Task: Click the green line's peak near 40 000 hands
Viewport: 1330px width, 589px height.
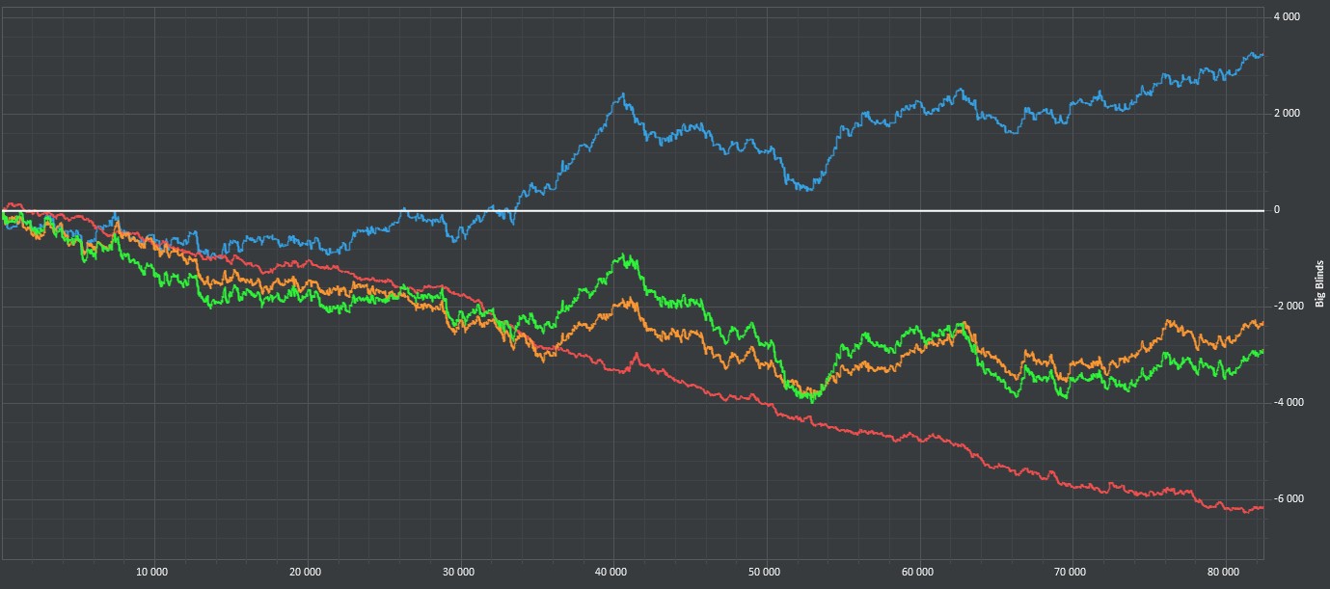Action: pyautogui.click(x=626, y=255)
